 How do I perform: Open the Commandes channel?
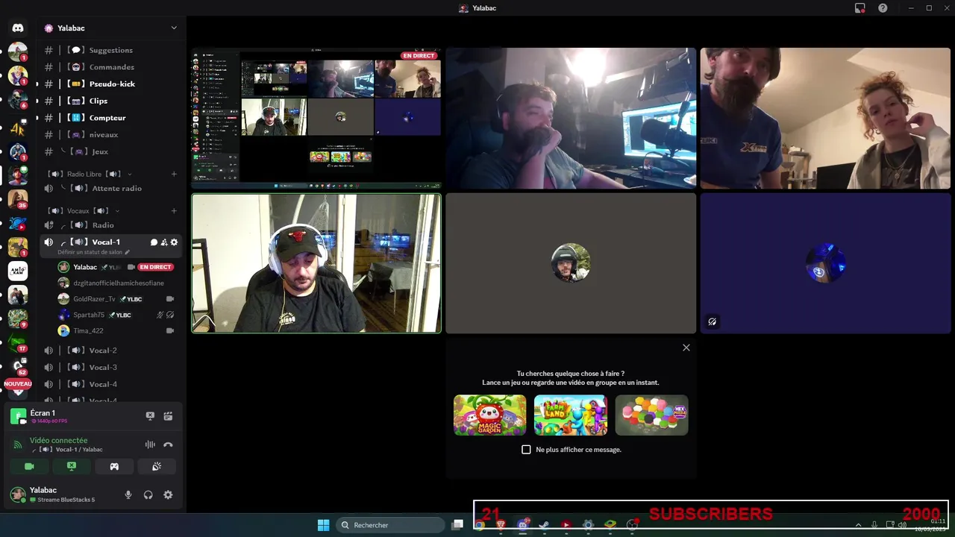[110, 67]
